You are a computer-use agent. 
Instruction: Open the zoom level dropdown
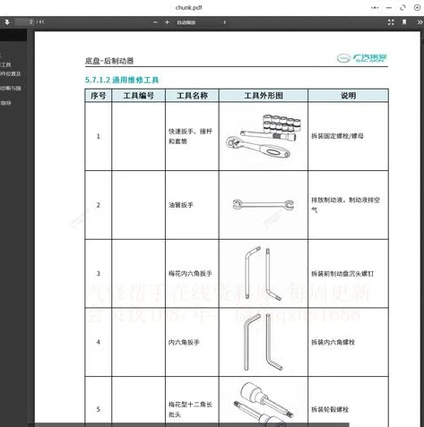(201, 22)
